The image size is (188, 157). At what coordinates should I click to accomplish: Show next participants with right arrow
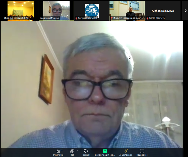[185, 11]
